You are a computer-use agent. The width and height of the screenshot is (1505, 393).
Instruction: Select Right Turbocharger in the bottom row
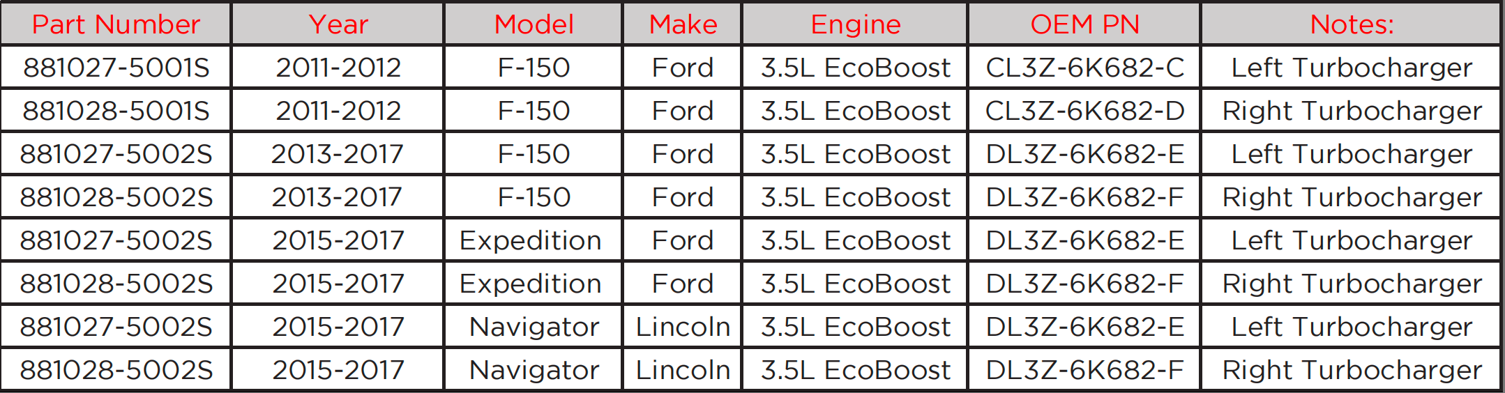coord(1352,370)
